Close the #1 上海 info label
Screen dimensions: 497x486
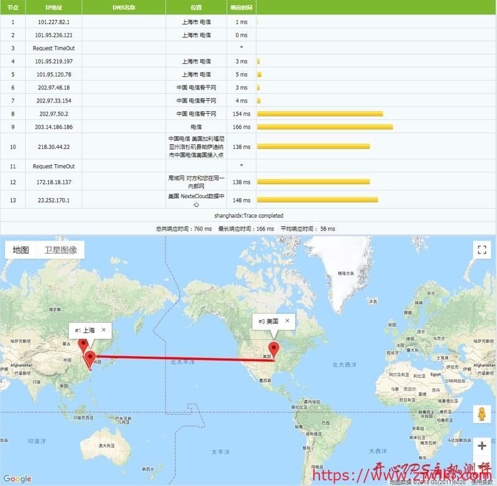point(103,330)
